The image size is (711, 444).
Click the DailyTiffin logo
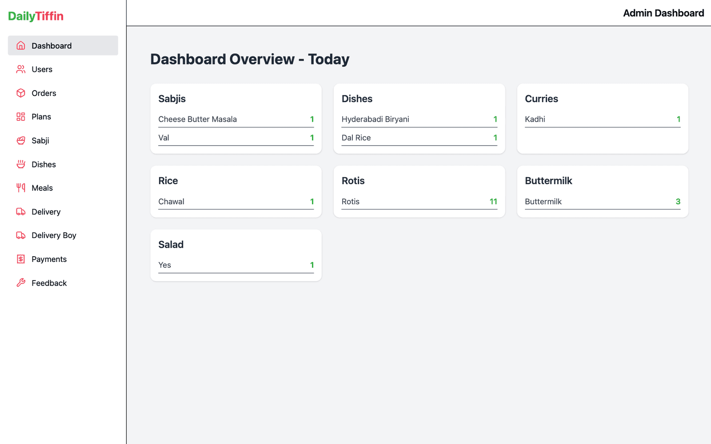click(36, 16)
